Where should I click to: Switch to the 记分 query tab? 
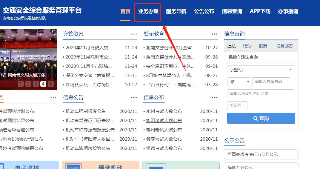pos(247,46)
